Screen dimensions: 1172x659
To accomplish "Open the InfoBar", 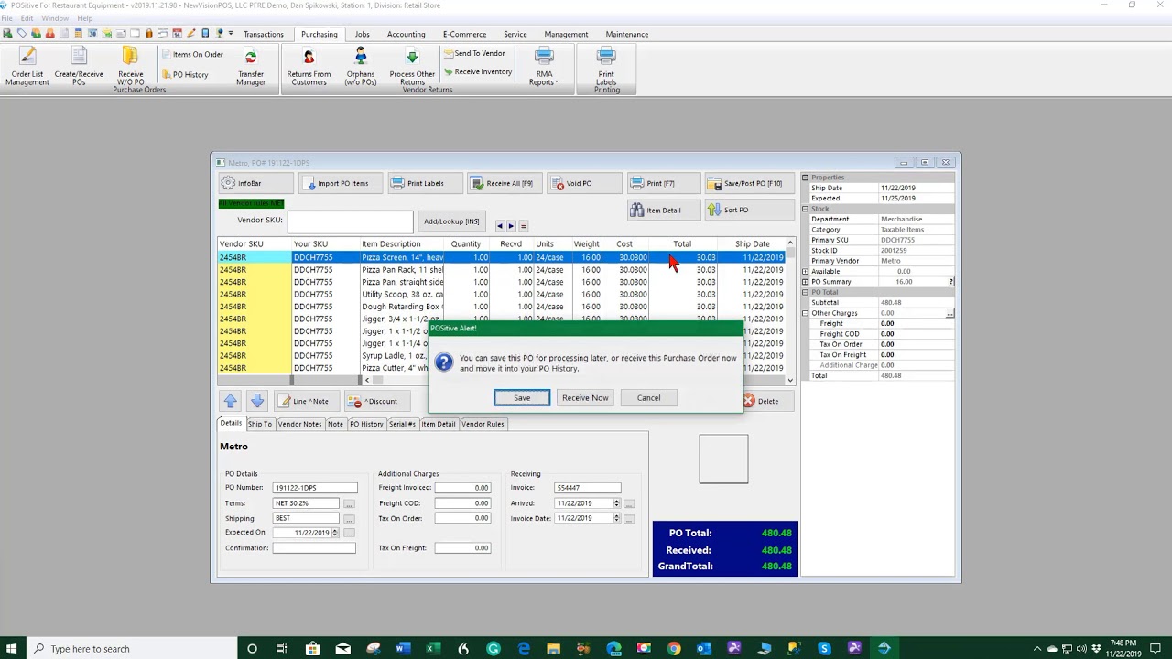I will click(255, 183).
